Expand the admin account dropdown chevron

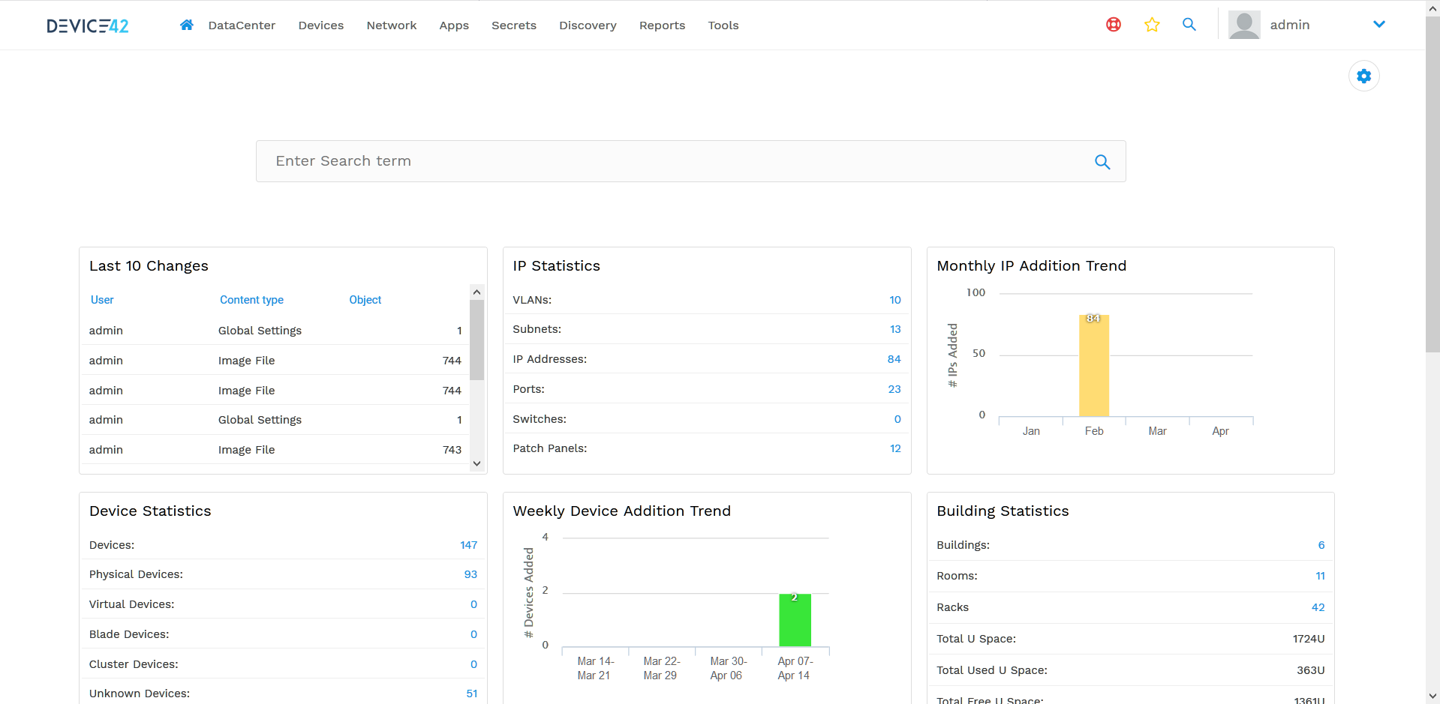(1379, 25)
